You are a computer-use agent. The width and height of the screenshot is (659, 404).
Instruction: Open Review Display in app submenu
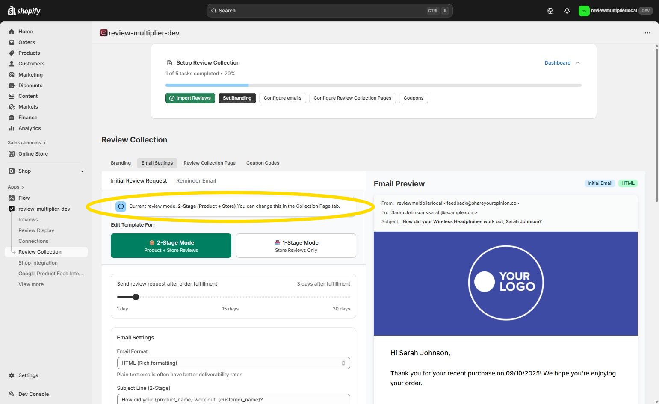click(36, 230)
